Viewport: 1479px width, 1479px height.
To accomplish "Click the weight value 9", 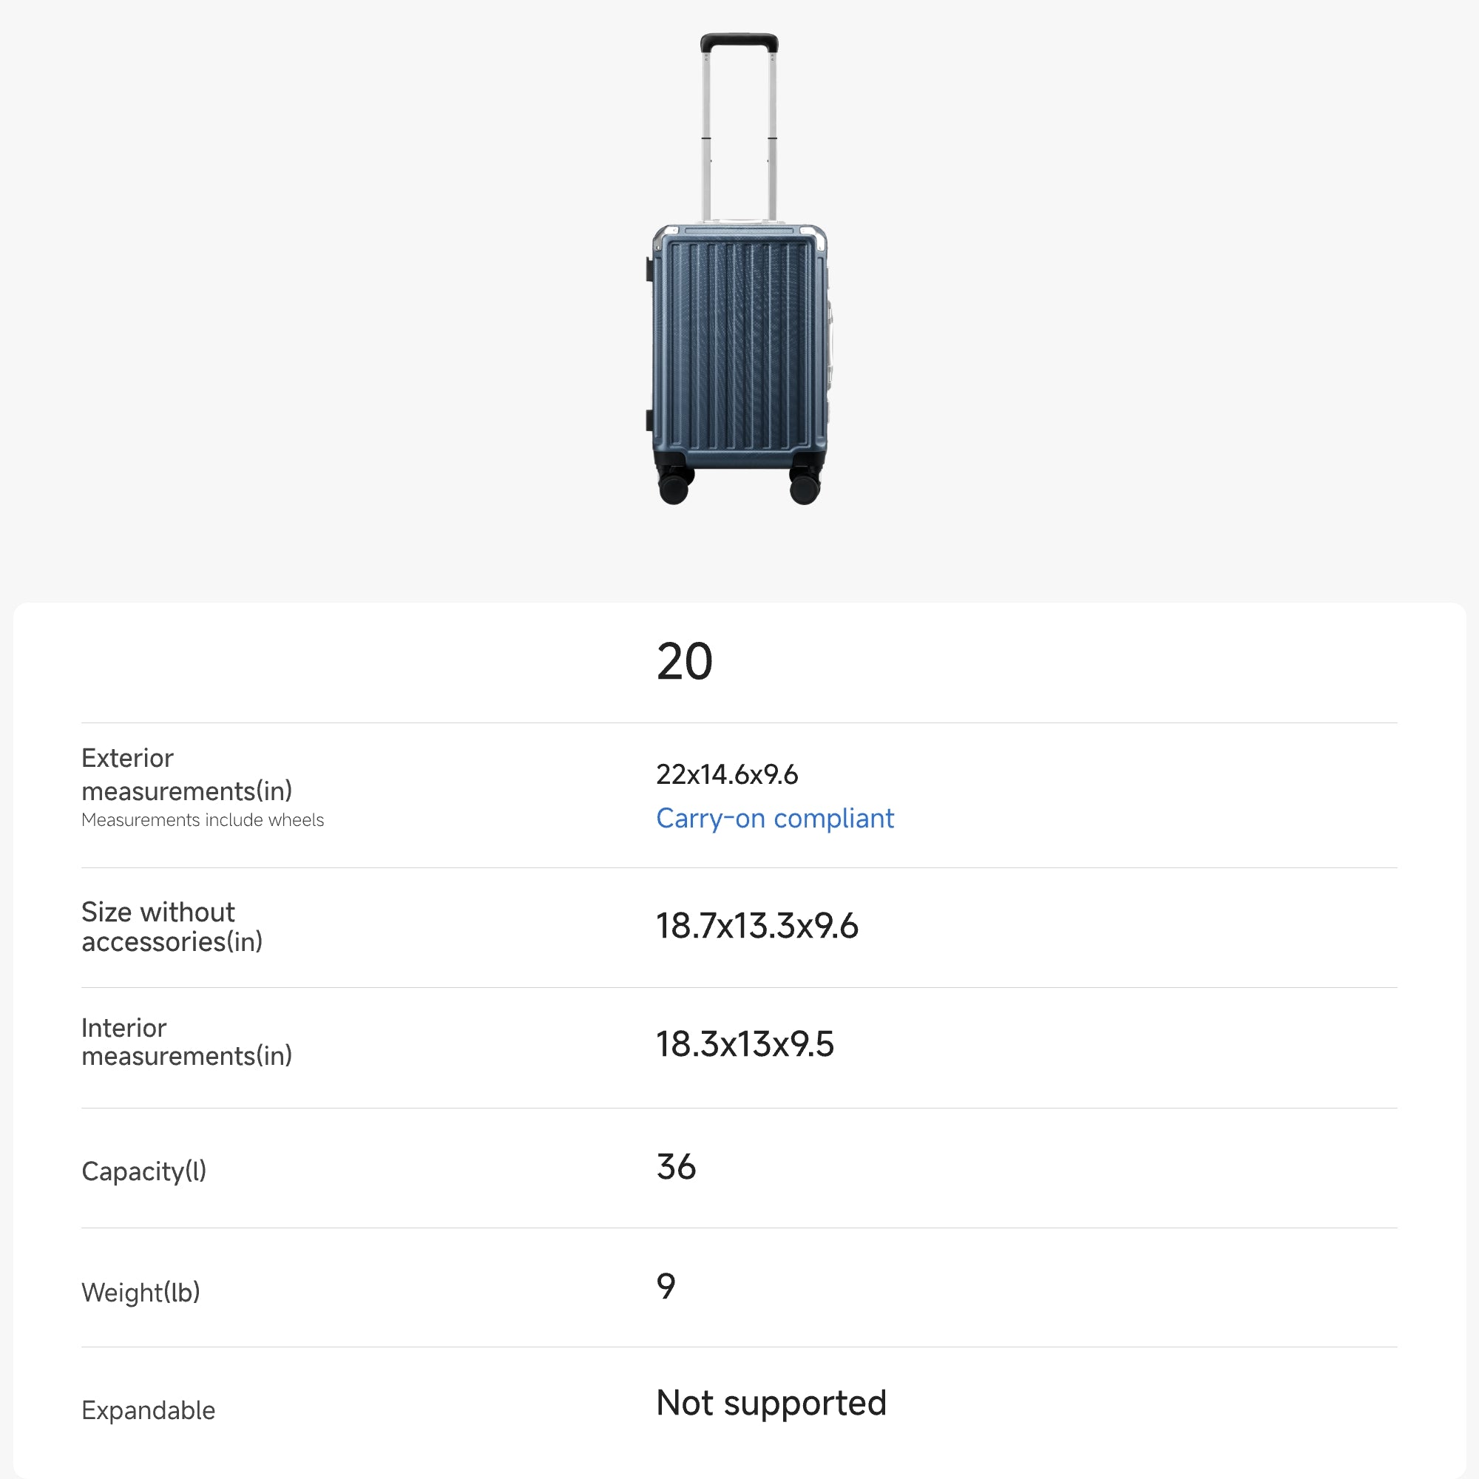I will tap(666, 1286).
